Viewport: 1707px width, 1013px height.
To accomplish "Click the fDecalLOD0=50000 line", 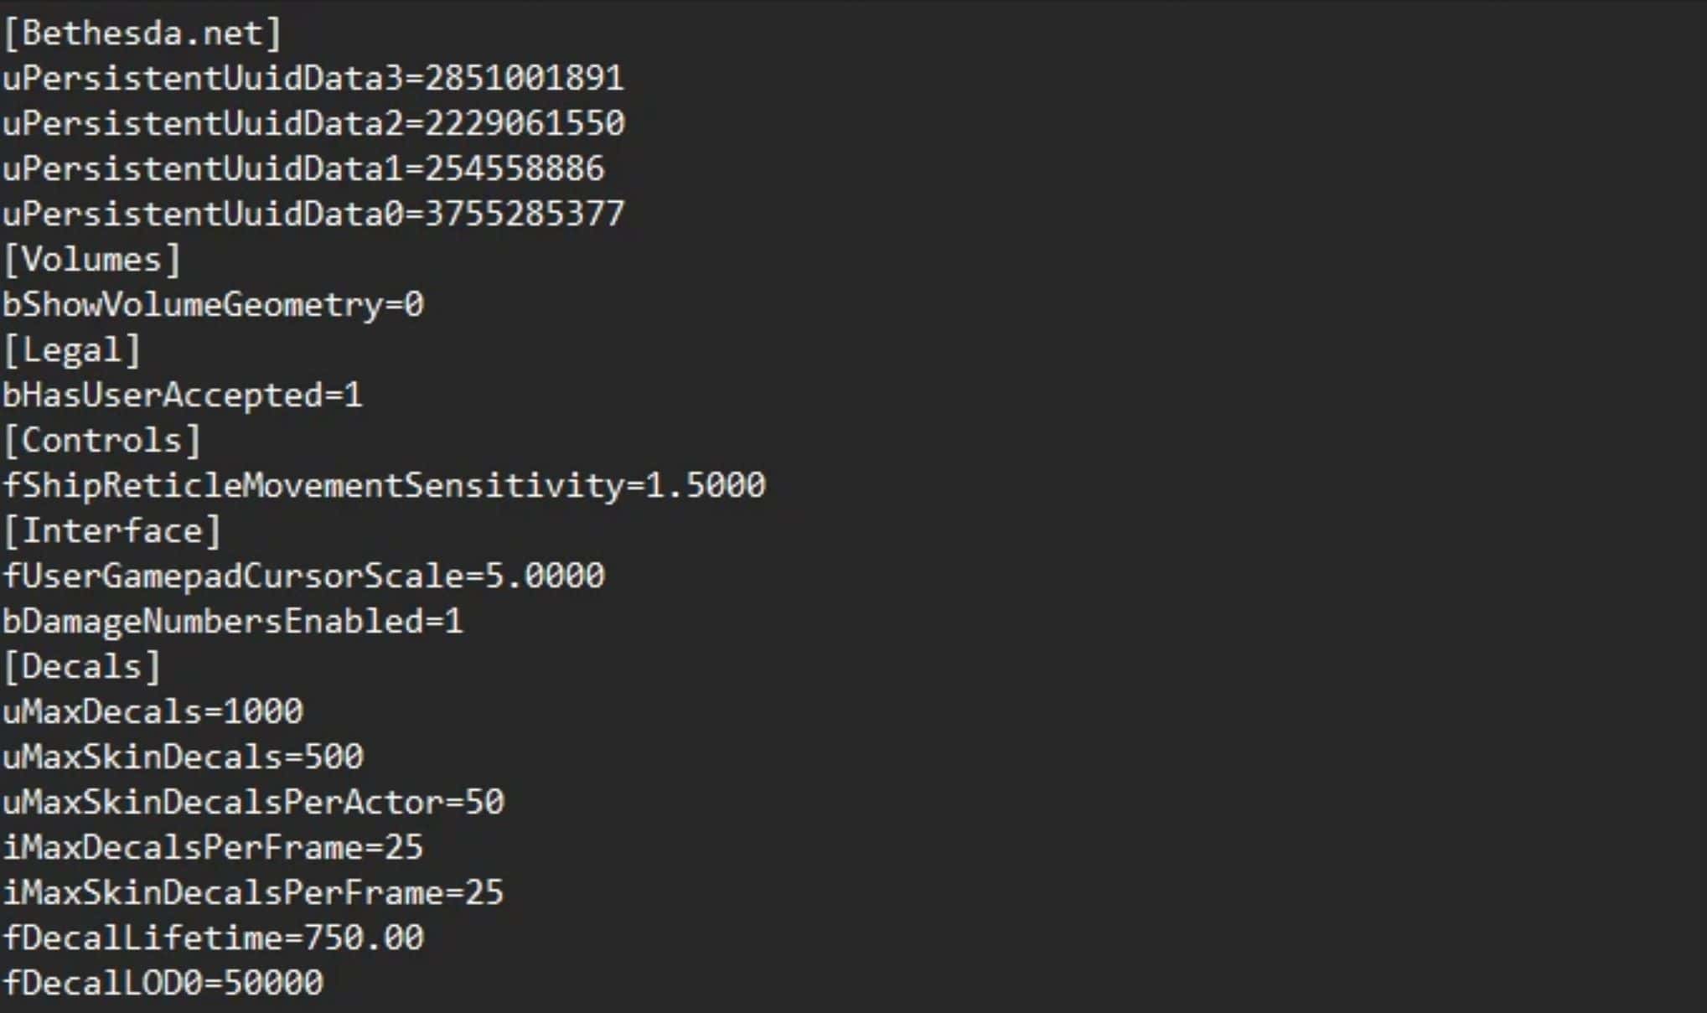I will [x=163, y=984].
